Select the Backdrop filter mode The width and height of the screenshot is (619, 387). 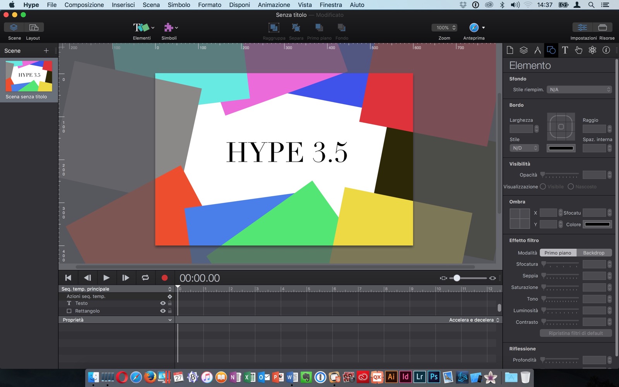tap(594, 253)
